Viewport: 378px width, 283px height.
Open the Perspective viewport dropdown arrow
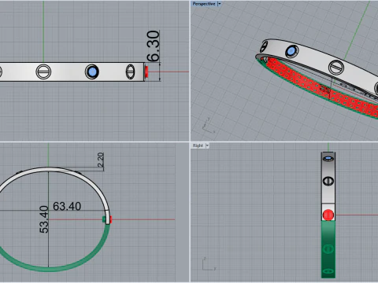(x=220, y=4)
